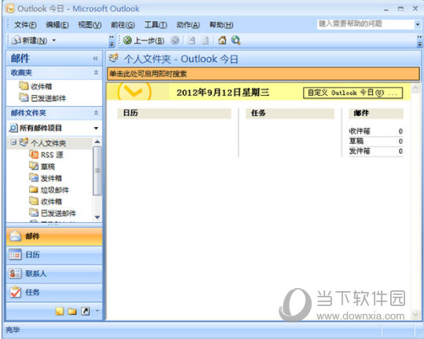Click the first greyed page icon in toolbar
Screen dimensions: 424x339
pos(192,41)
